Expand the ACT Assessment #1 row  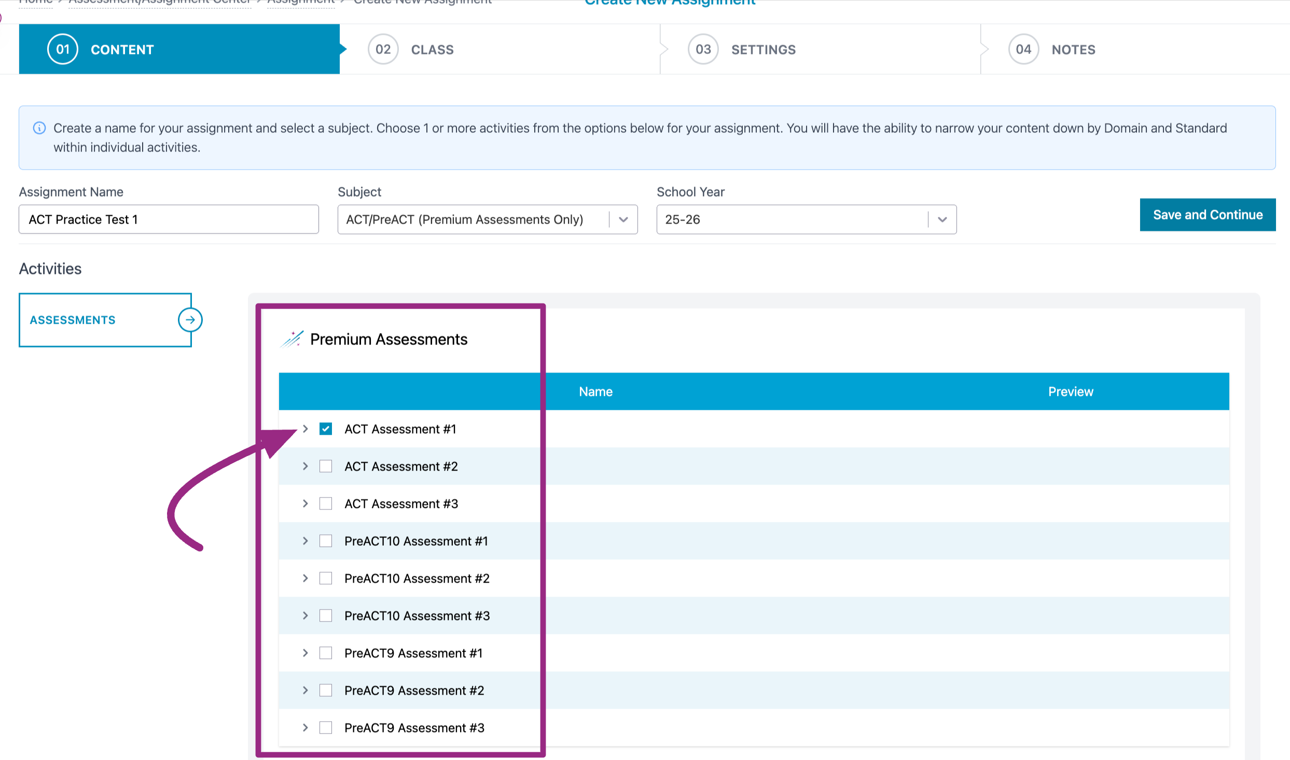click(306, 429)
